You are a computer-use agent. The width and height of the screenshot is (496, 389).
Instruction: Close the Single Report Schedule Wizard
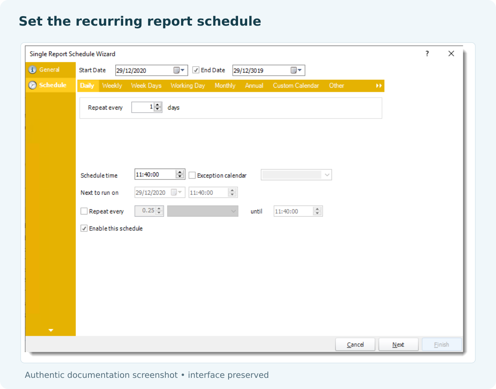click(x=451, y=54)
